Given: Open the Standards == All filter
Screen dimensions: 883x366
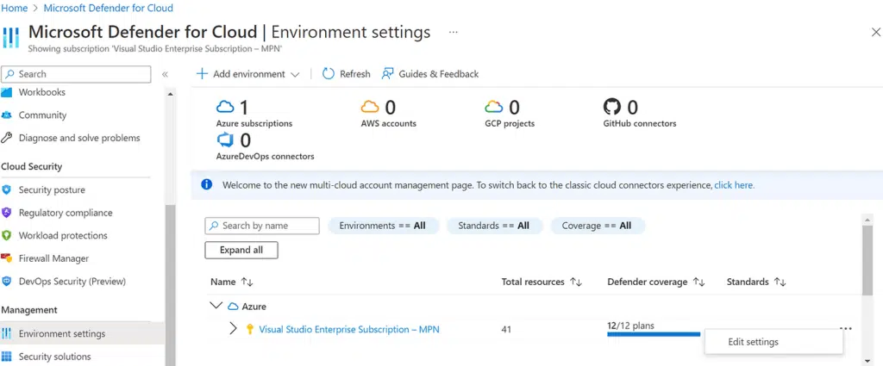Looking at the screenshot, I should click(494, 226).
